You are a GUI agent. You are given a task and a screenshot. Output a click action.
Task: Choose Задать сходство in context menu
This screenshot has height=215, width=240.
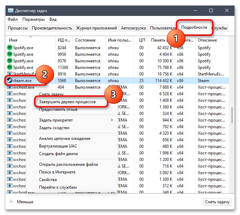point(54,128)
